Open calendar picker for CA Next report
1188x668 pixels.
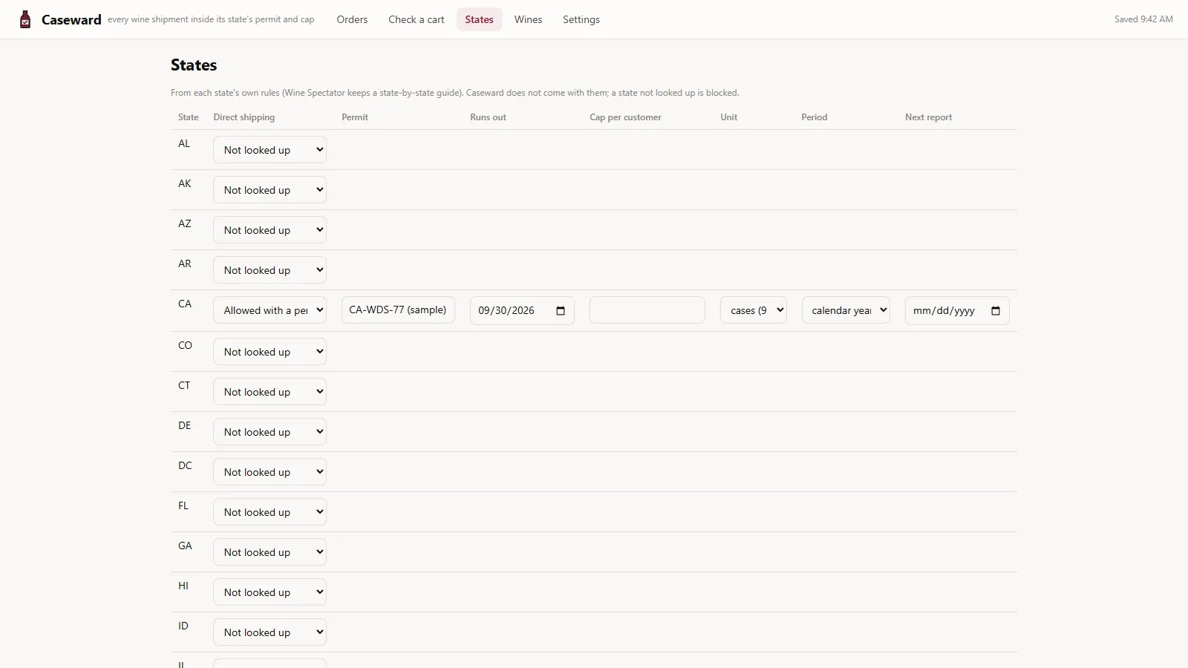[996, 311]
